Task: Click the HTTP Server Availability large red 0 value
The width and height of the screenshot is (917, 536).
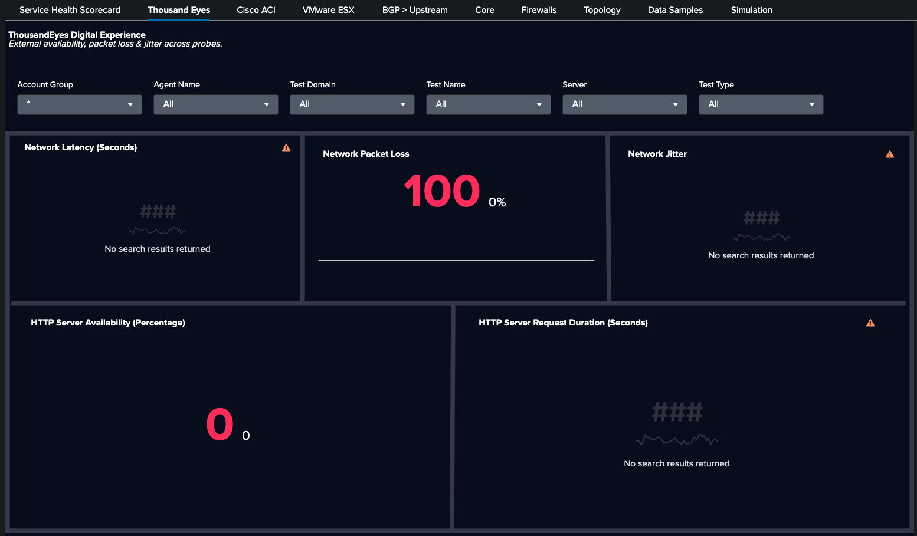Action: [x=220, y=425]
